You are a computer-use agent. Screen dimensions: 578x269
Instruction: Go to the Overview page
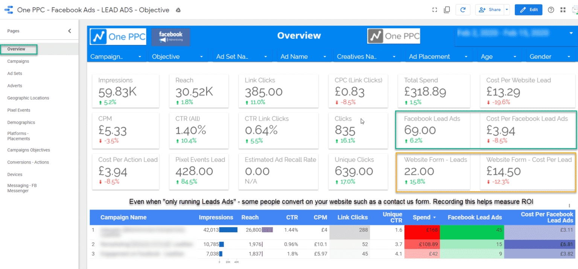[x=16, y=49]
